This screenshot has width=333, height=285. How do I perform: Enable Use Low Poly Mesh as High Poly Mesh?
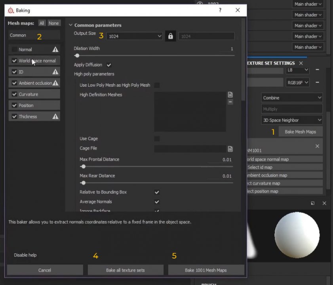[x=157, y=85]
